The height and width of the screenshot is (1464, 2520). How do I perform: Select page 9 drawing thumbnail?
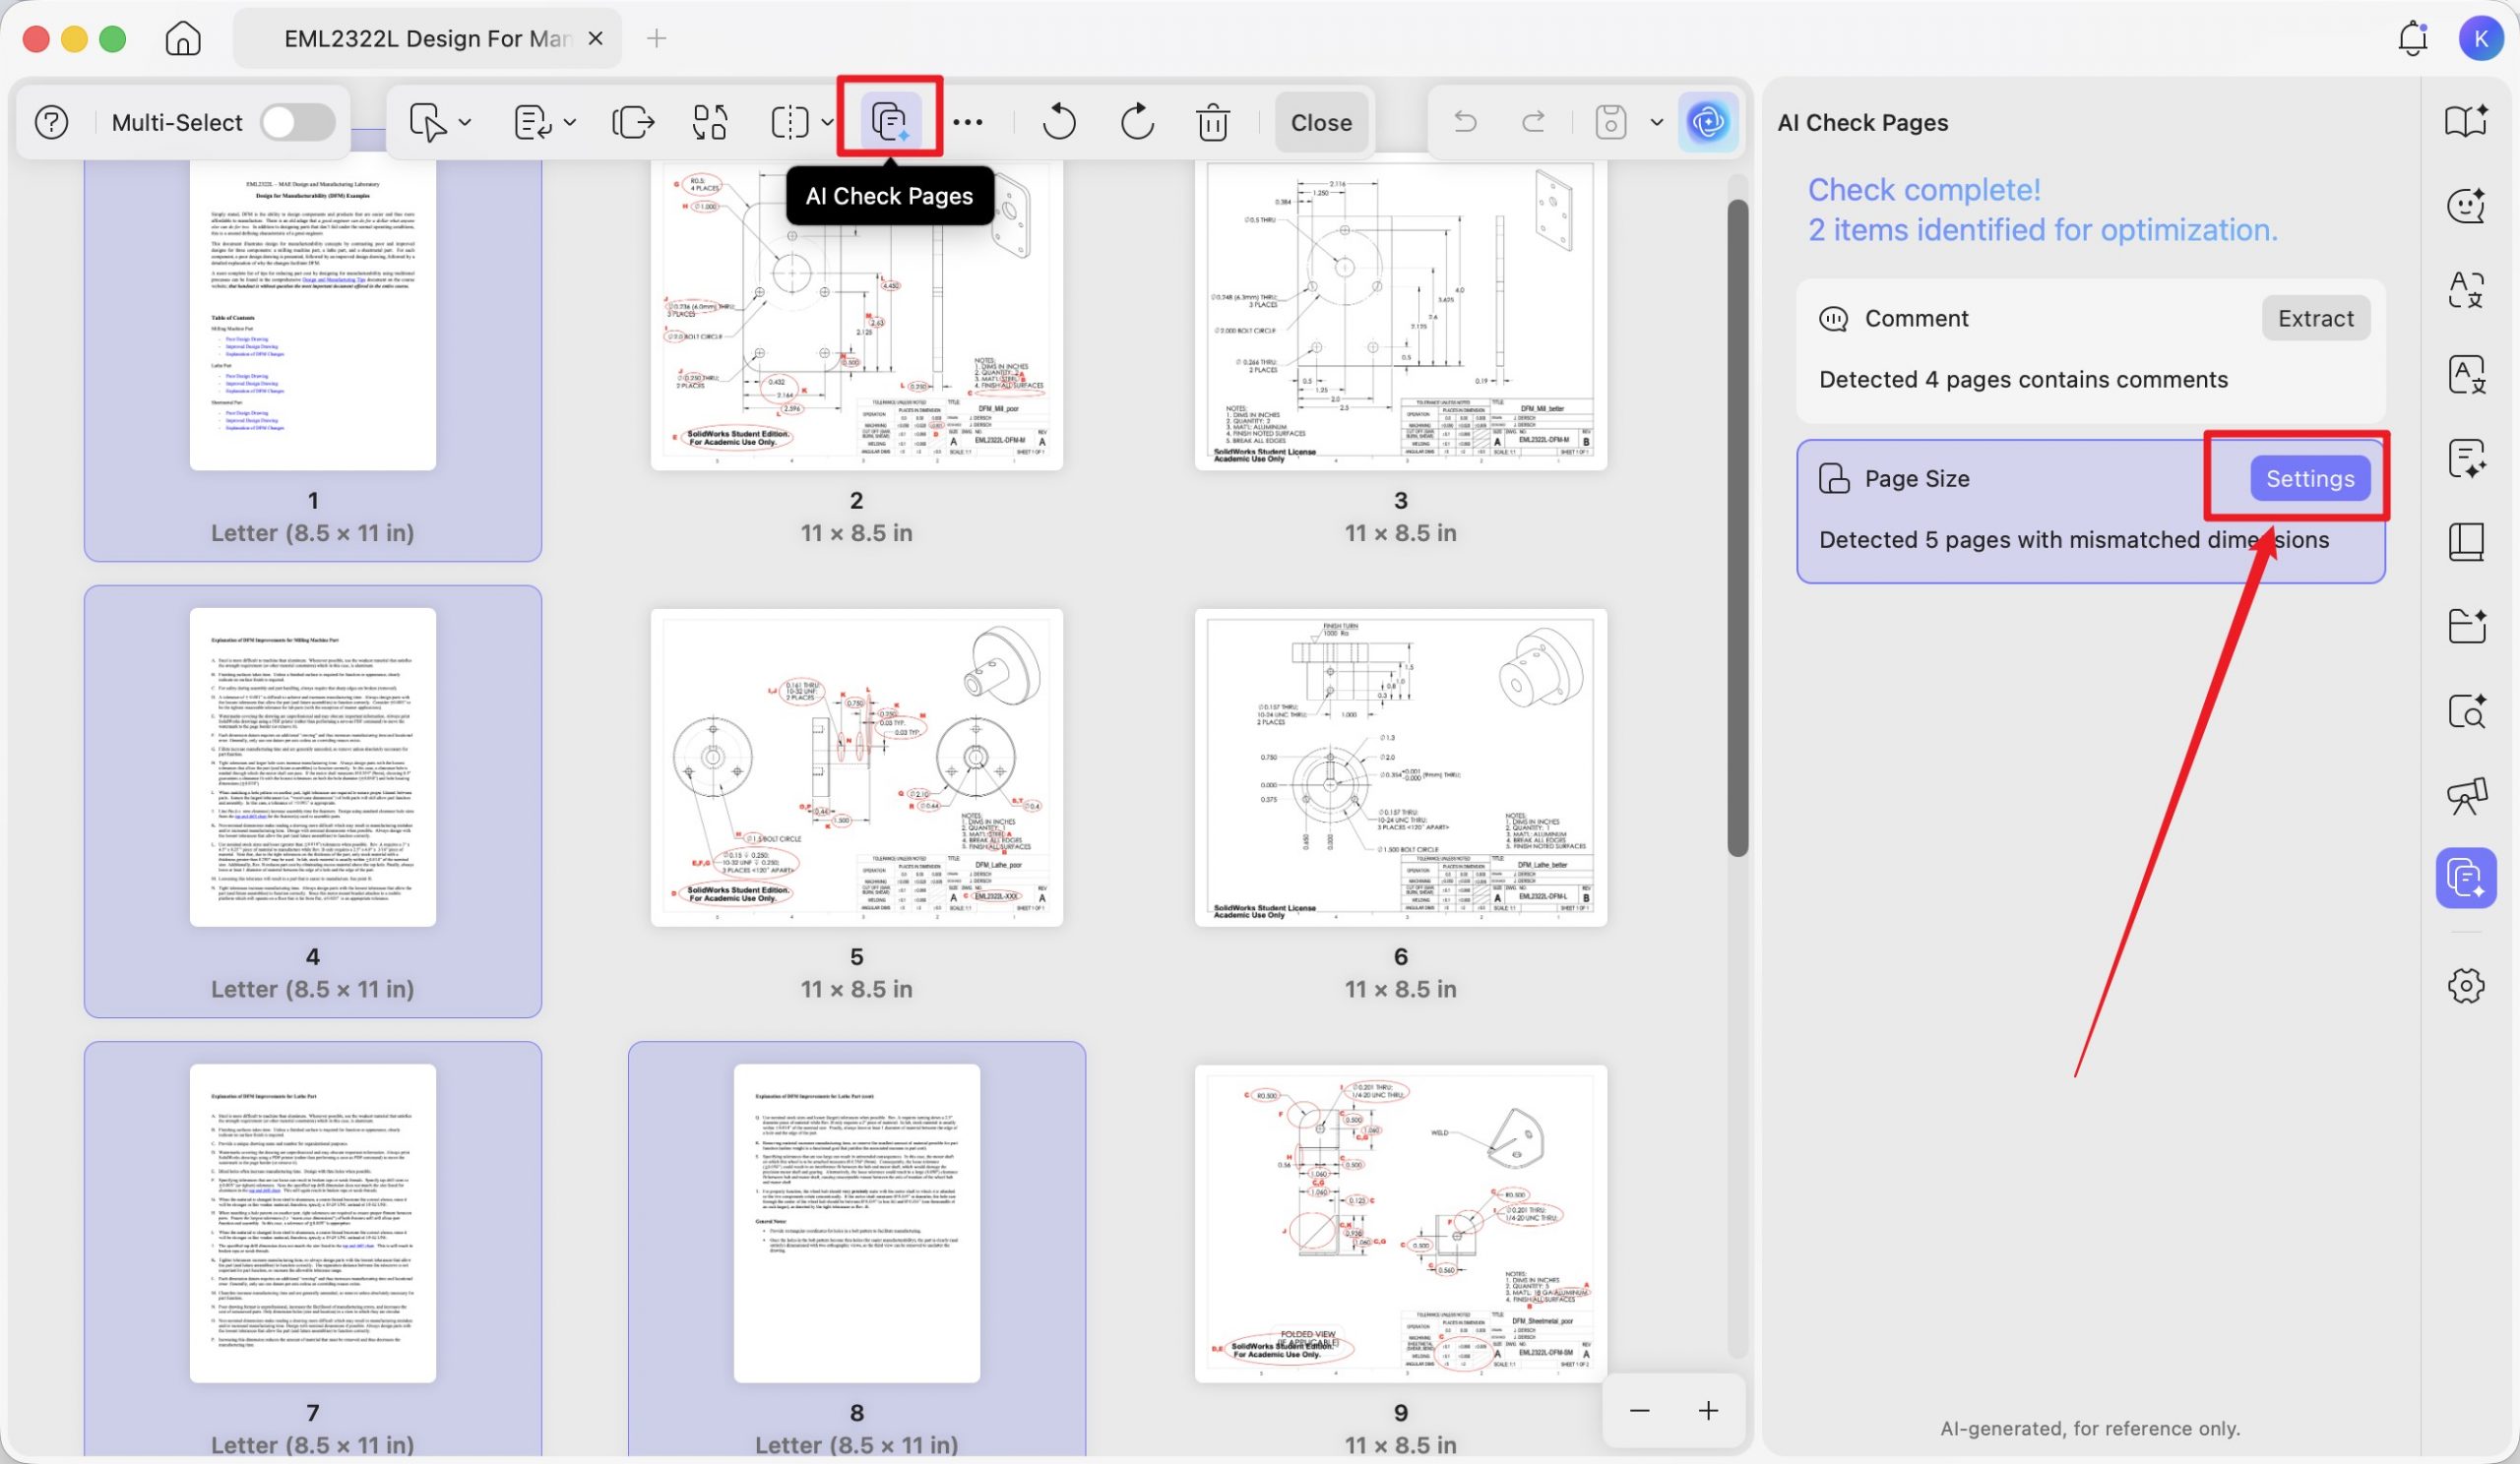(1401, 1223)
